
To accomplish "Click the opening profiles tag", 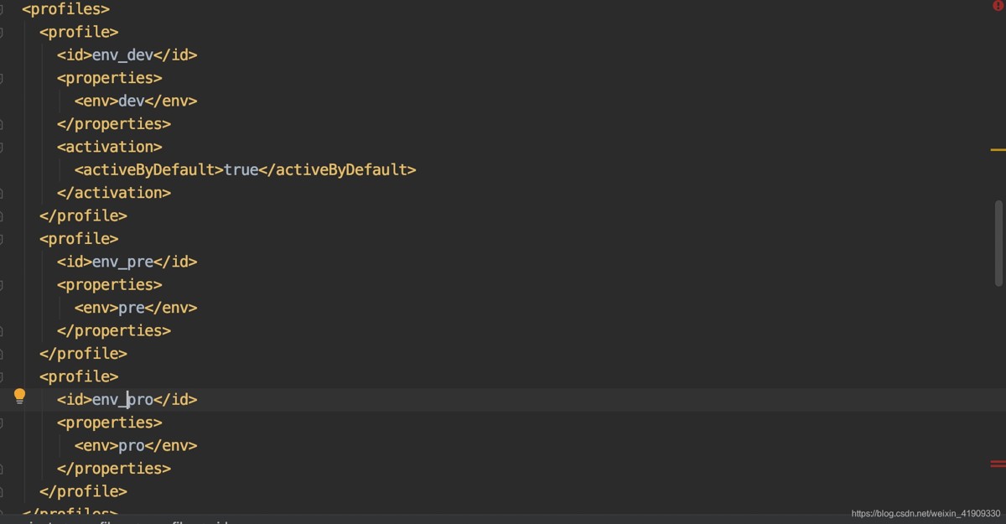I will [66, 9].
